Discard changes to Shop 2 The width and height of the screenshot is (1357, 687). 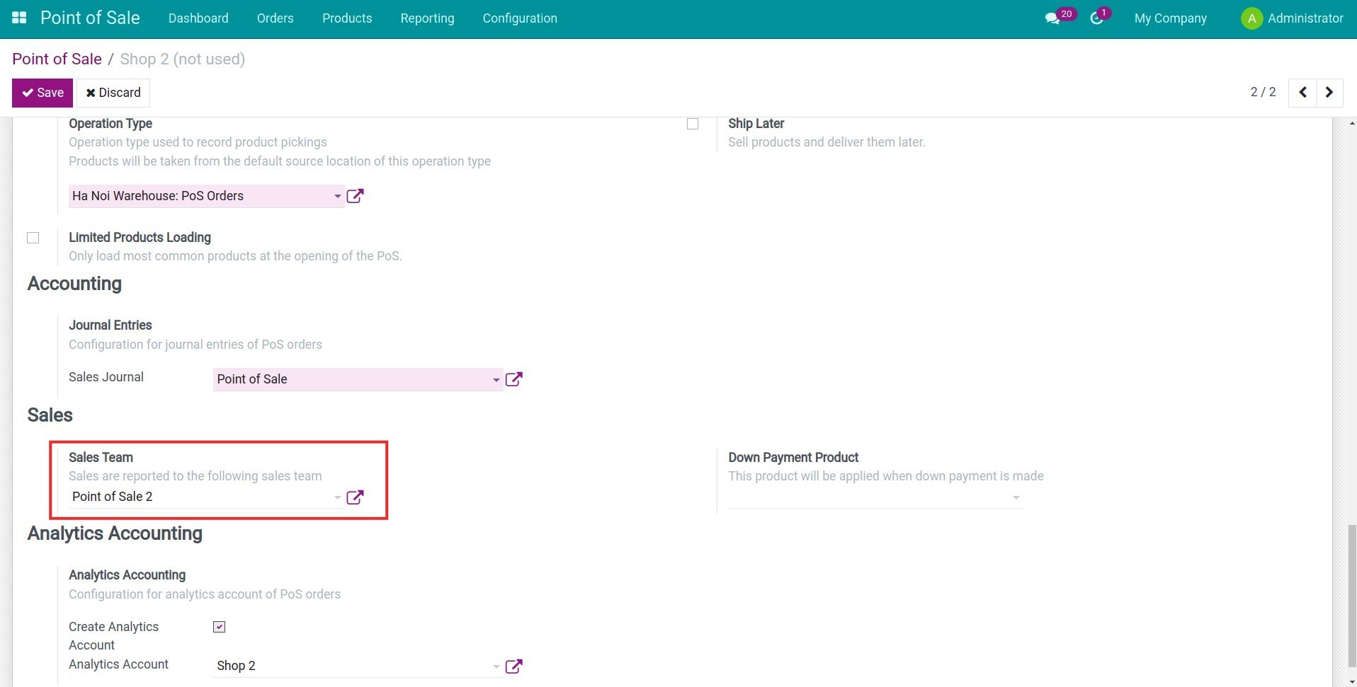tap(112, 93)
